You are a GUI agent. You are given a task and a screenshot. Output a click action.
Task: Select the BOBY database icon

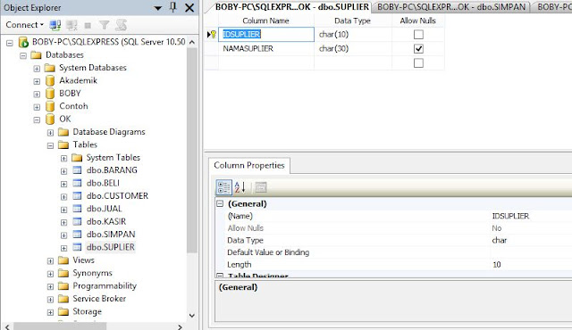click(x=50, y=93)
